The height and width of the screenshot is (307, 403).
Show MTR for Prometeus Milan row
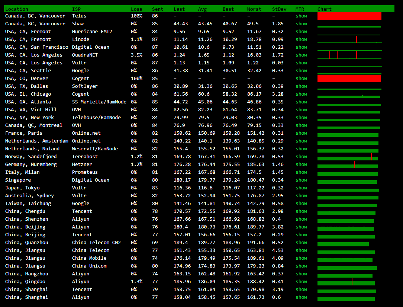301,172
